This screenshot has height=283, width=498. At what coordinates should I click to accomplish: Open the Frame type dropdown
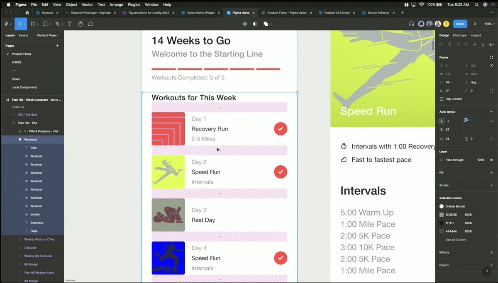coord(445,57)
